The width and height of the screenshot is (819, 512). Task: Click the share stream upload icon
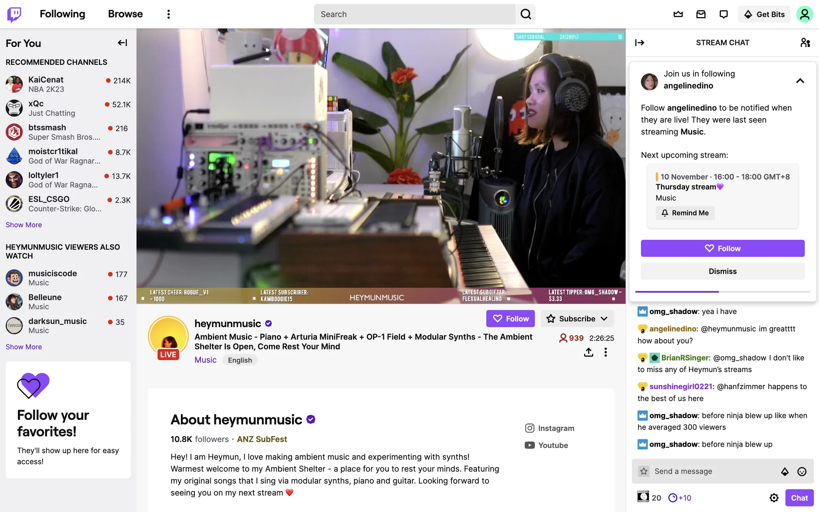pyautogui.click(x=589, y=352)
